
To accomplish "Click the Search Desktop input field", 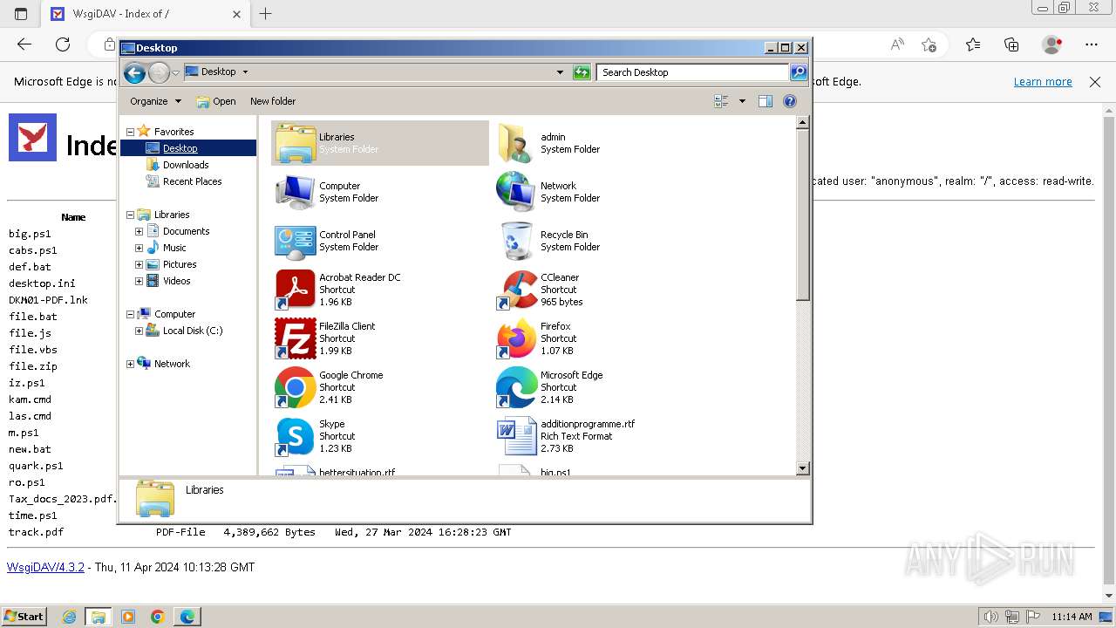I will click(693, 72).
